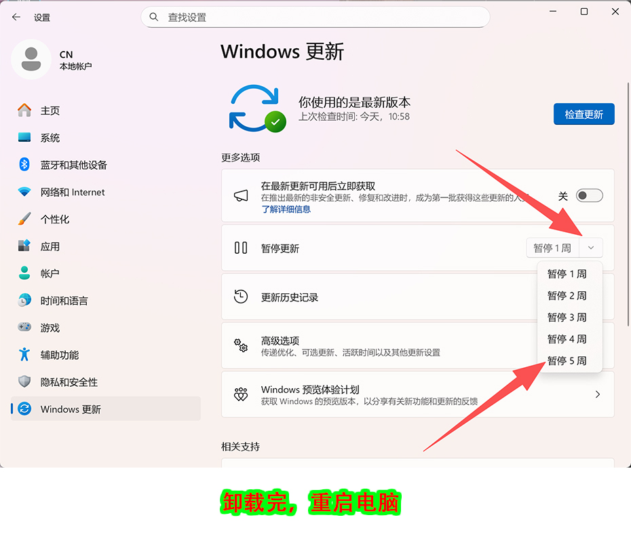Click the back arrow icon
The width and height of the screenshot is (631, 547).
point(16,18)
